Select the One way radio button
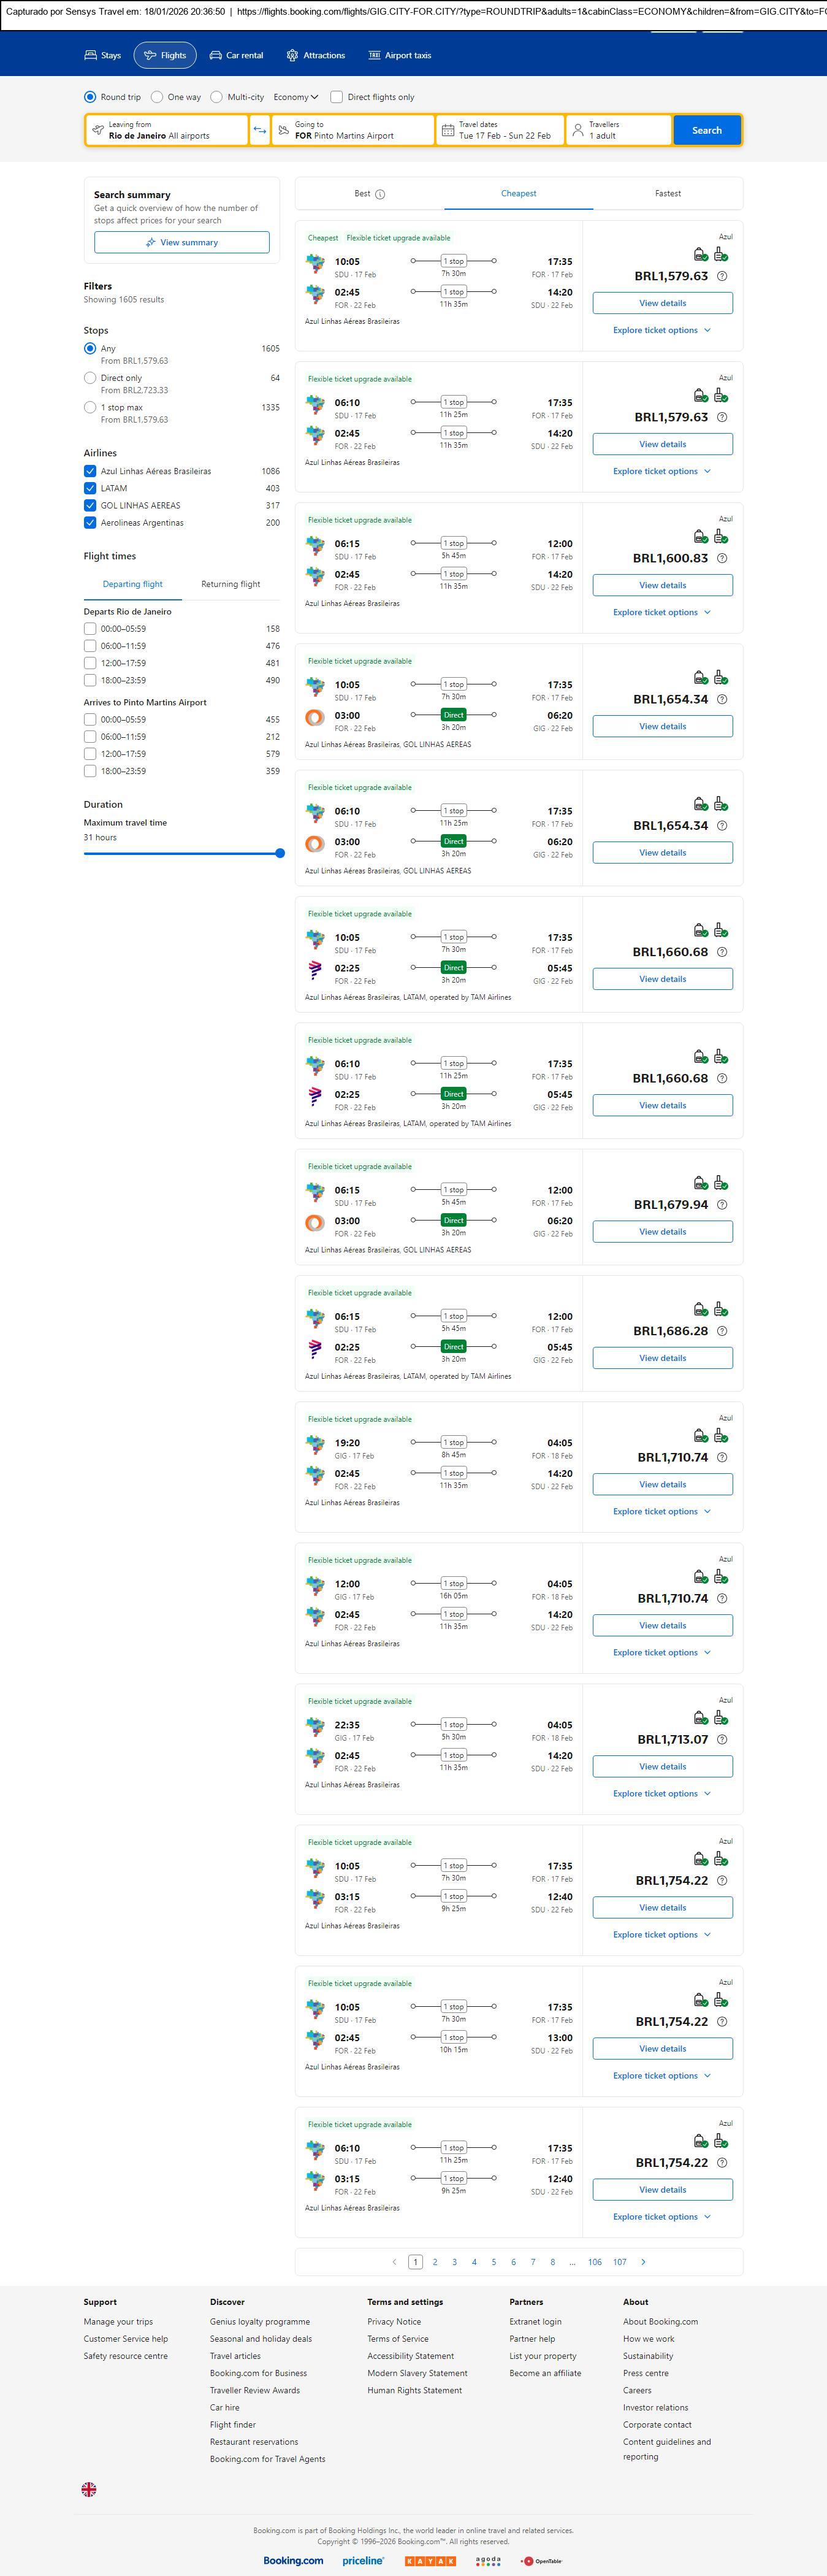The image size is (827, 2576). pos(157,97)
